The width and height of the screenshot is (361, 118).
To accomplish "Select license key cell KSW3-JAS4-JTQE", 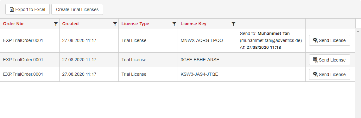I will (207, 74).
